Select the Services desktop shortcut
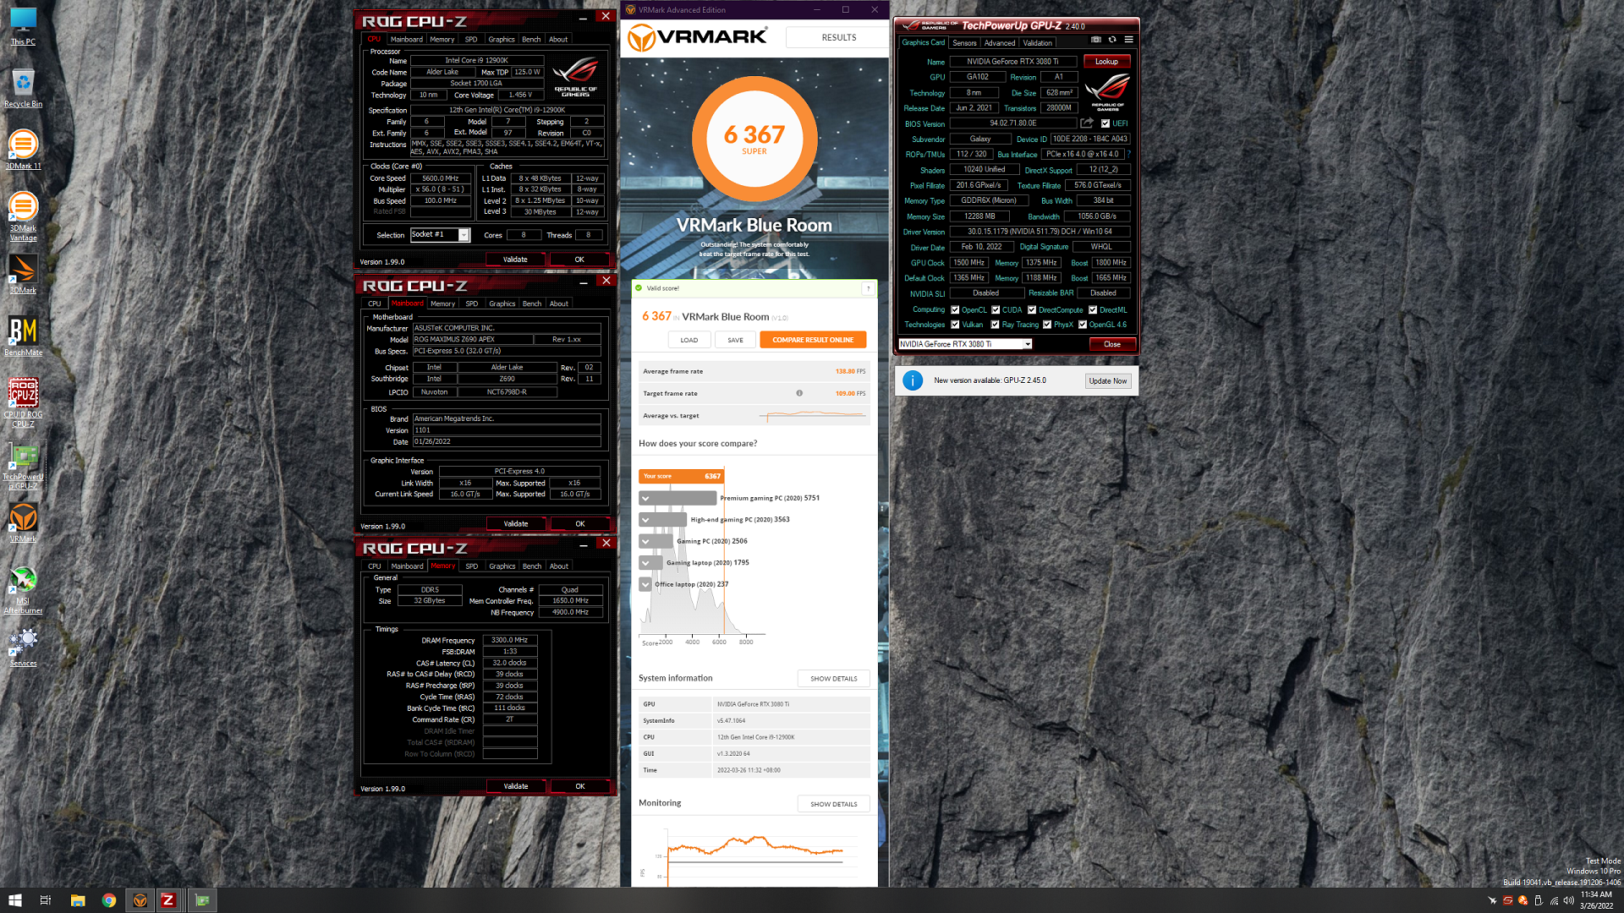The height and width of the screenshot is (913, 1624). click(23, 648)
